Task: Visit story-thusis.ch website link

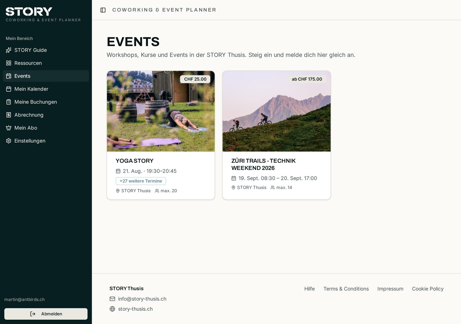Action: (135, 309)
